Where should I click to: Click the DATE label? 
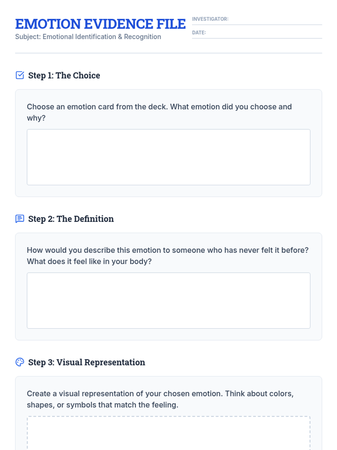(x=199, y=33)
